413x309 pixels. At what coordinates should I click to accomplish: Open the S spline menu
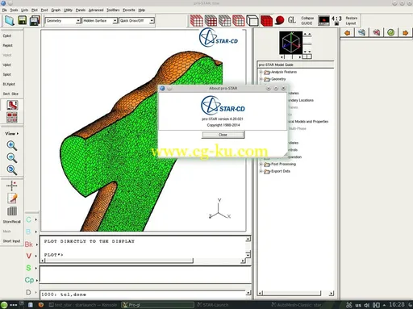coord(31,268)
